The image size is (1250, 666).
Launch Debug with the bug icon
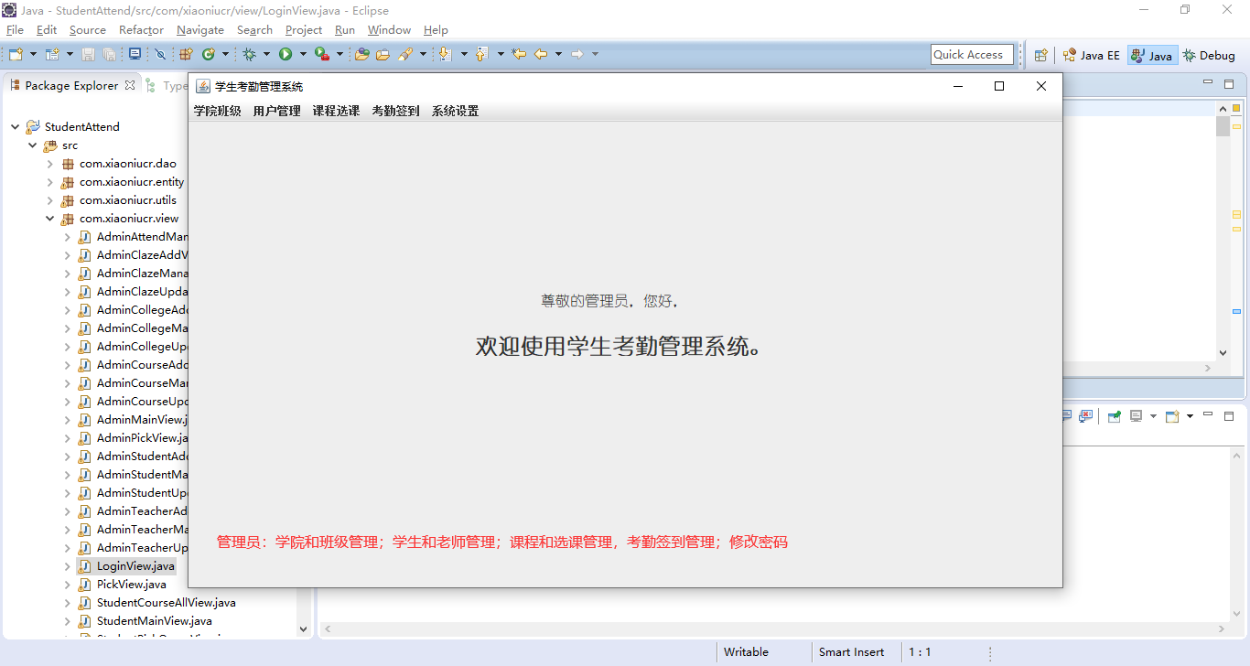pyautogui.click(x=249, y=54)
